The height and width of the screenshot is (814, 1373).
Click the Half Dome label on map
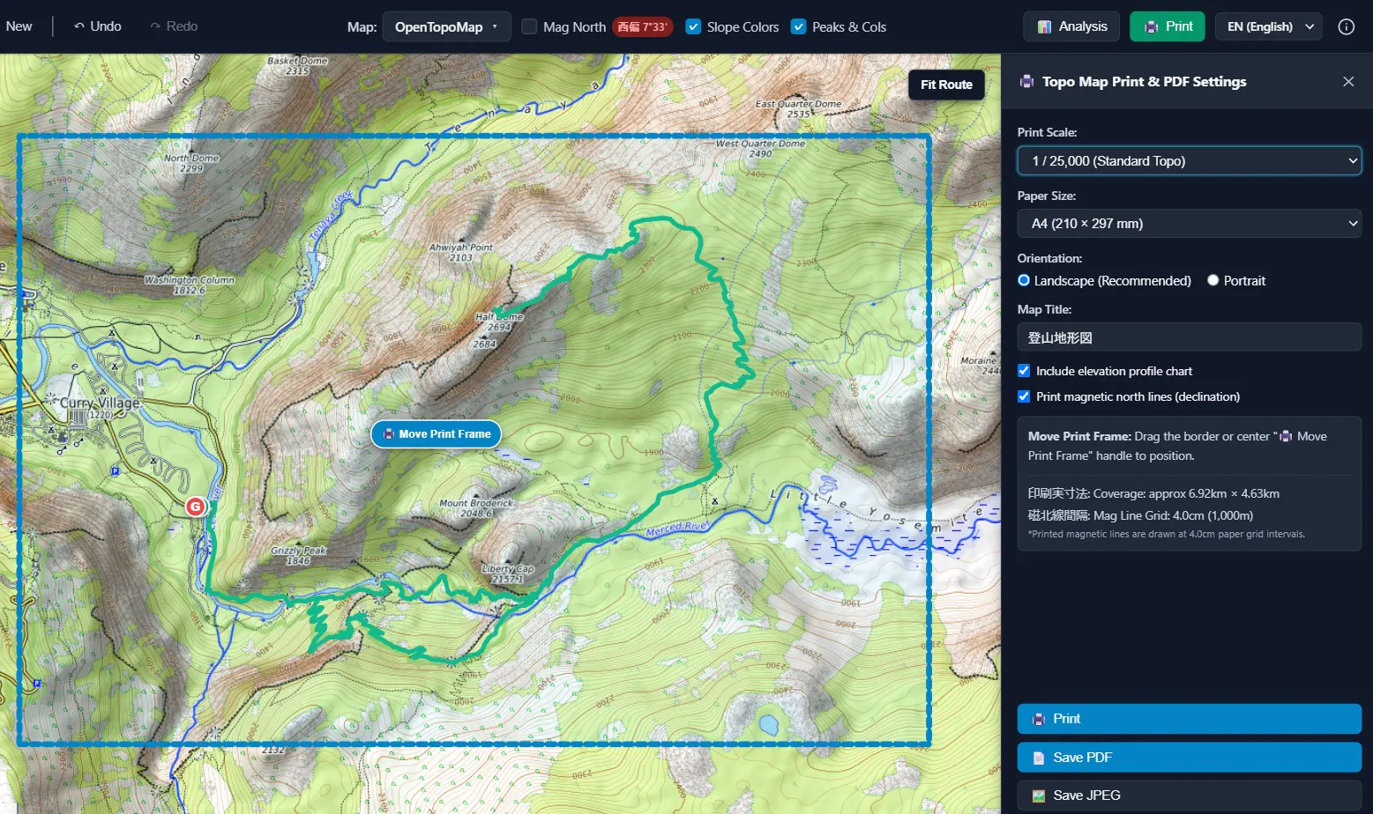pos(500,317)
